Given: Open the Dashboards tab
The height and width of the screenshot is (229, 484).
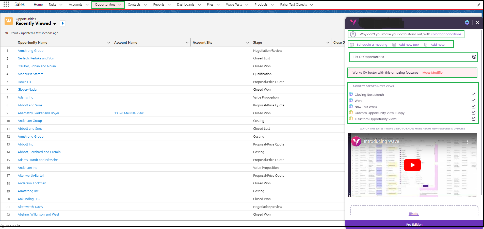Looking at the screenshot, I should point(186,5).
